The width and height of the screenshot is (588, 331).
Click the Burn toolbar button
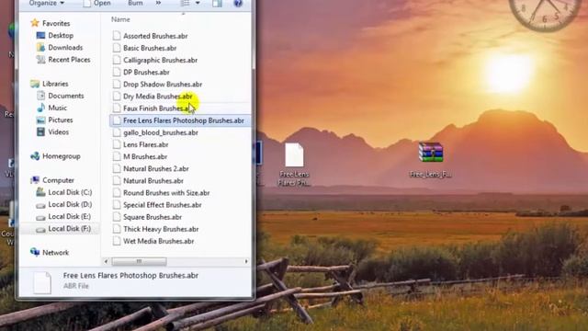(x=135, y=3)
